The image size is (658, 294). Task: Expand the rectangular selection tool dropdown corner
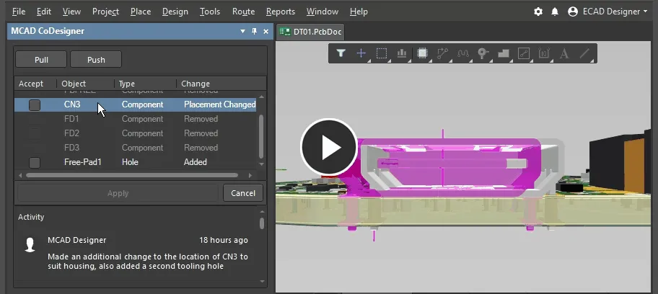(389, 61)
